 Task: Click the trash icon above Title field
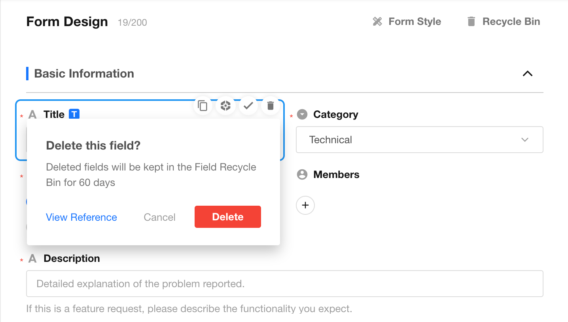271,106
